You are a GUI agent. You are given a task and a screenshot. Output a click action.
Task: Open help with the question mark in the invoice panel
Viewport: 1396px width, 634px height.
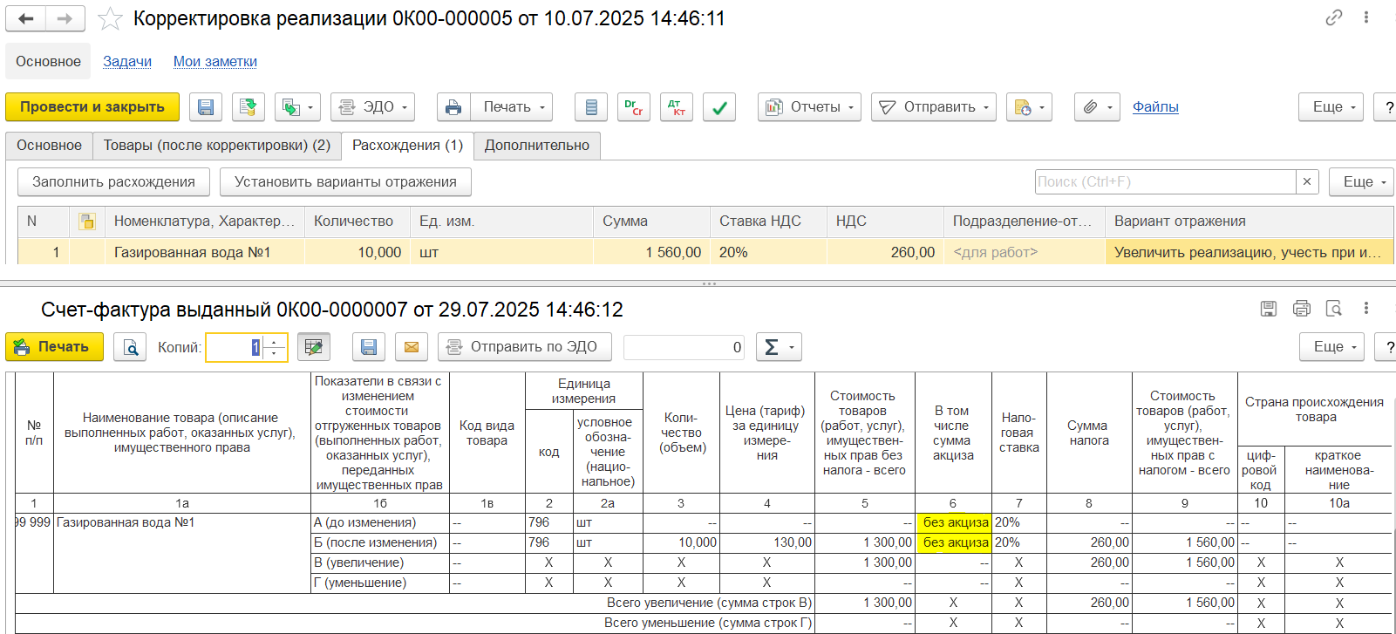[1387, 347]
